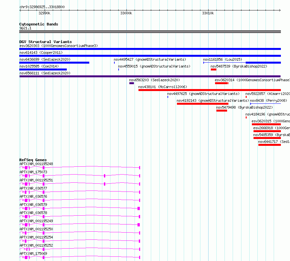Select the nsv614143 (Cooper2011) variant label

point(41,53)
